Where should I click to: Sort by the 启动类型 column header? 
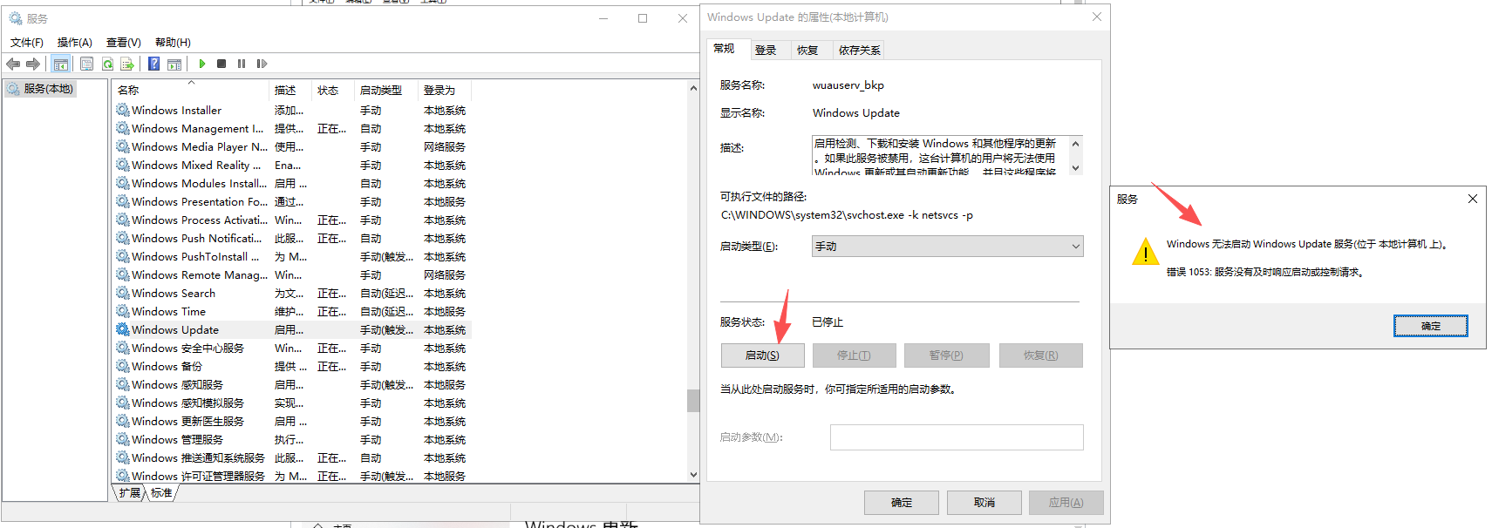click(386, 90)
